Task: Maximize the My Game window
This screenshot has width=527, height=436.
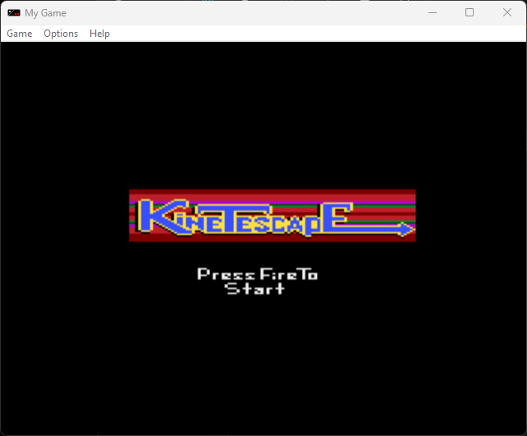Action: 470,13
